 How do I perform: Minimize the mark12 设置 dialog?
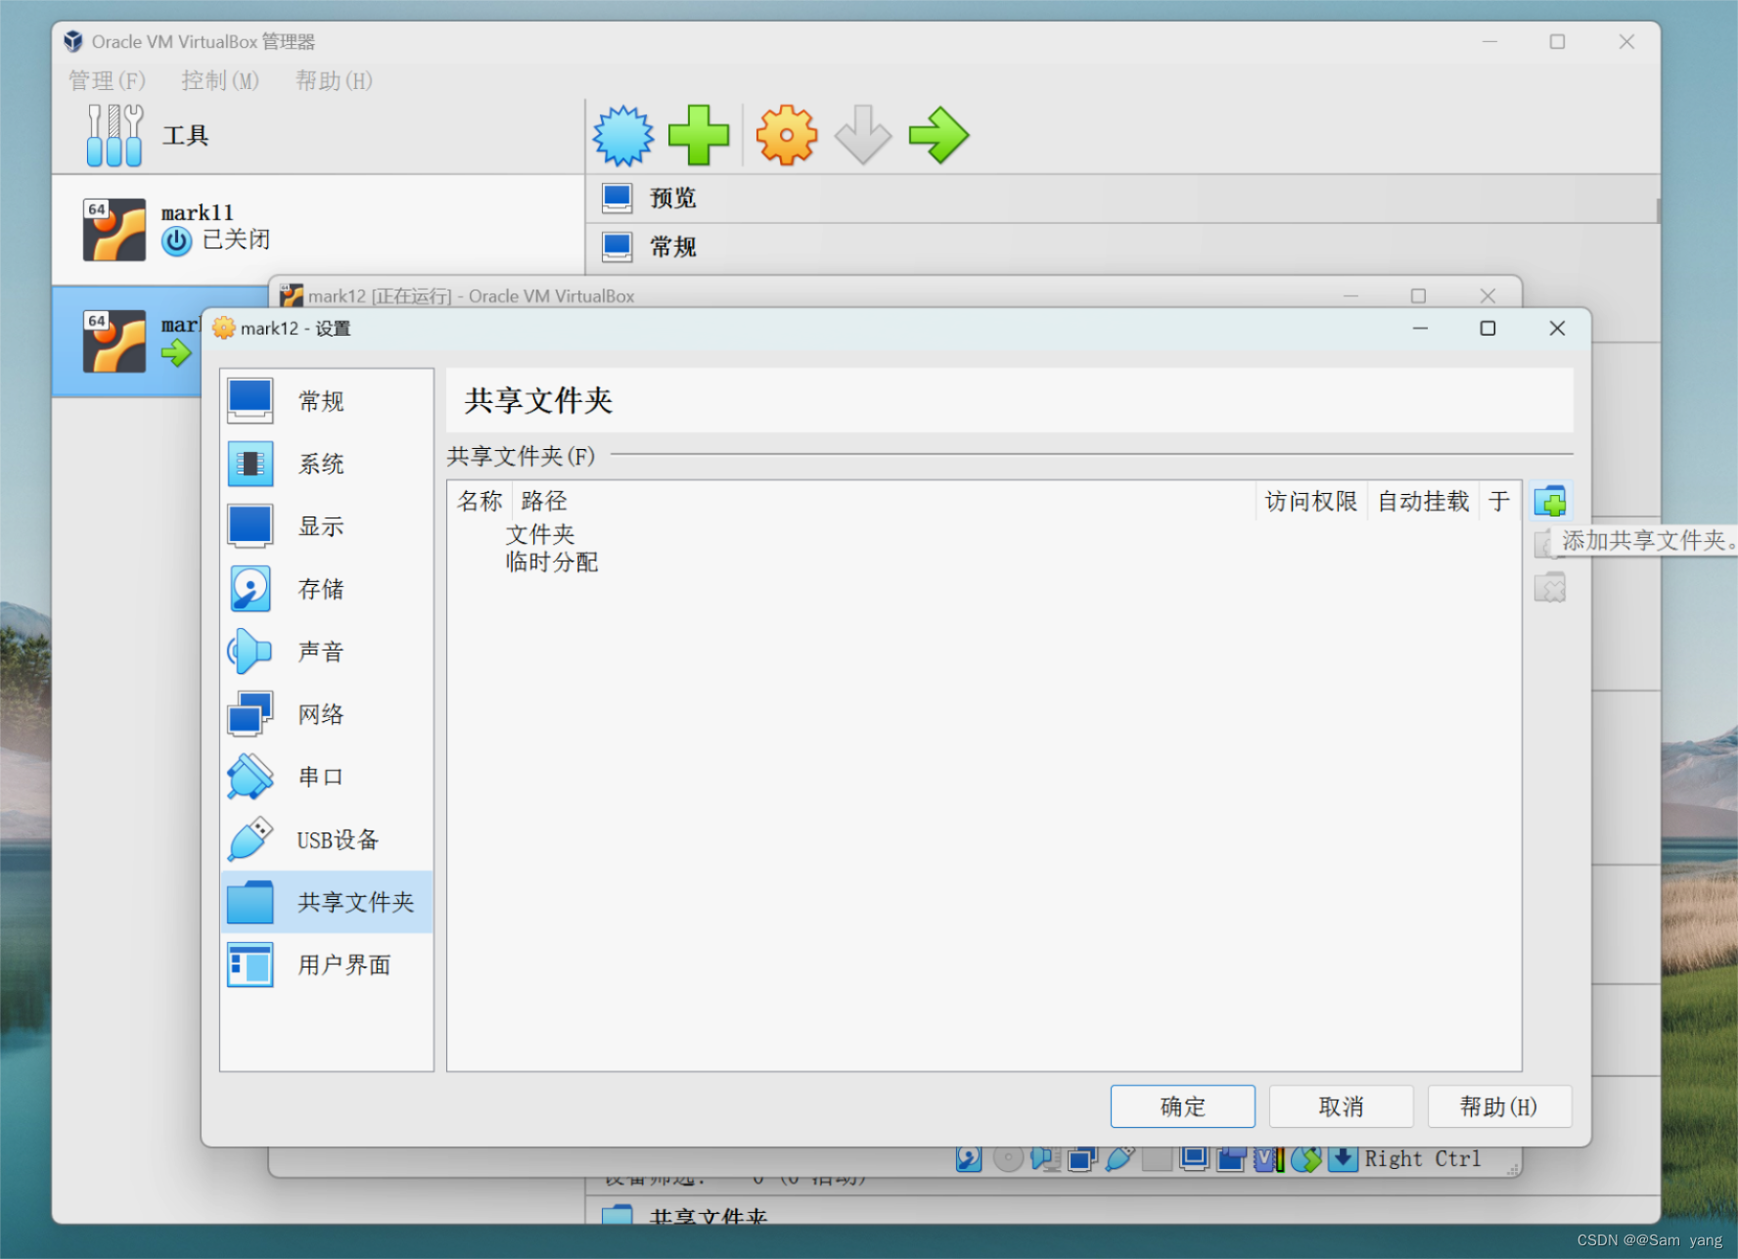pyautogui.click(x=1420, y=329)
